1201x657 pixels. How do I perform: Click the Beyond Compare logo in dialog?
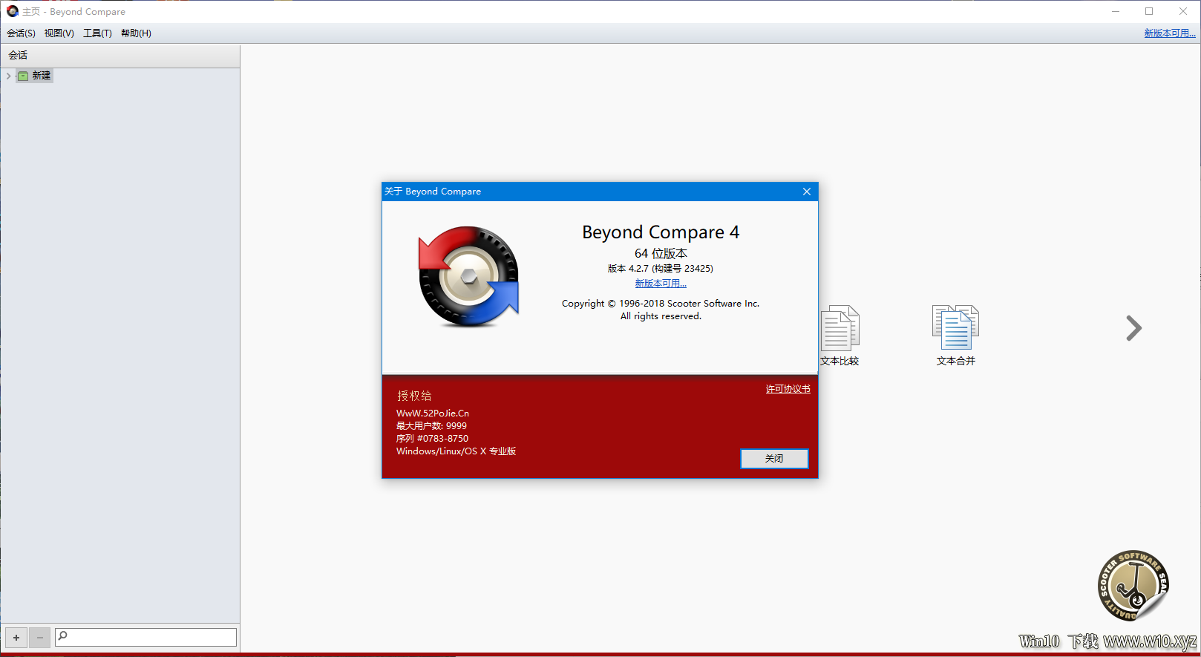[468, 277]
